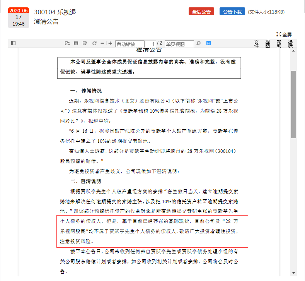305x281 pixels.
Task: Click the text 注意投资风险。
Action: point(77,242)
